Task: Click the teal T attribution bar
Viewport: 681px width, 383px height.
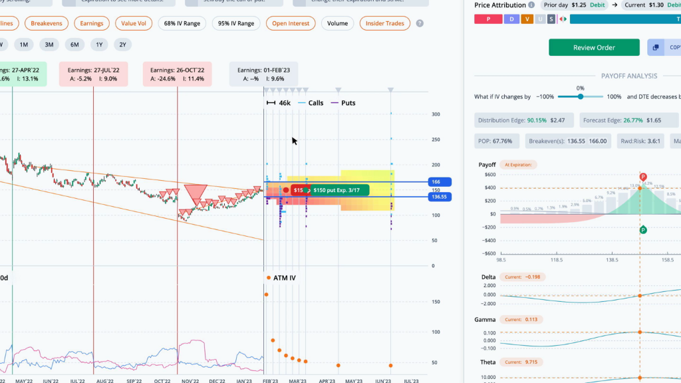Action: pyautogui.click(x=625, y=19)
